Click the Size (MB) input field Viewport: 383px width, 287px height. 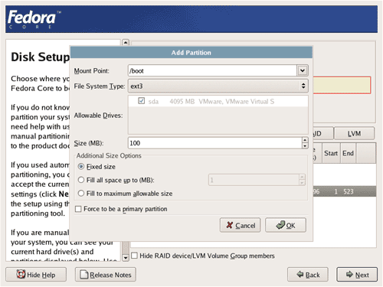[x=215, y=143]
